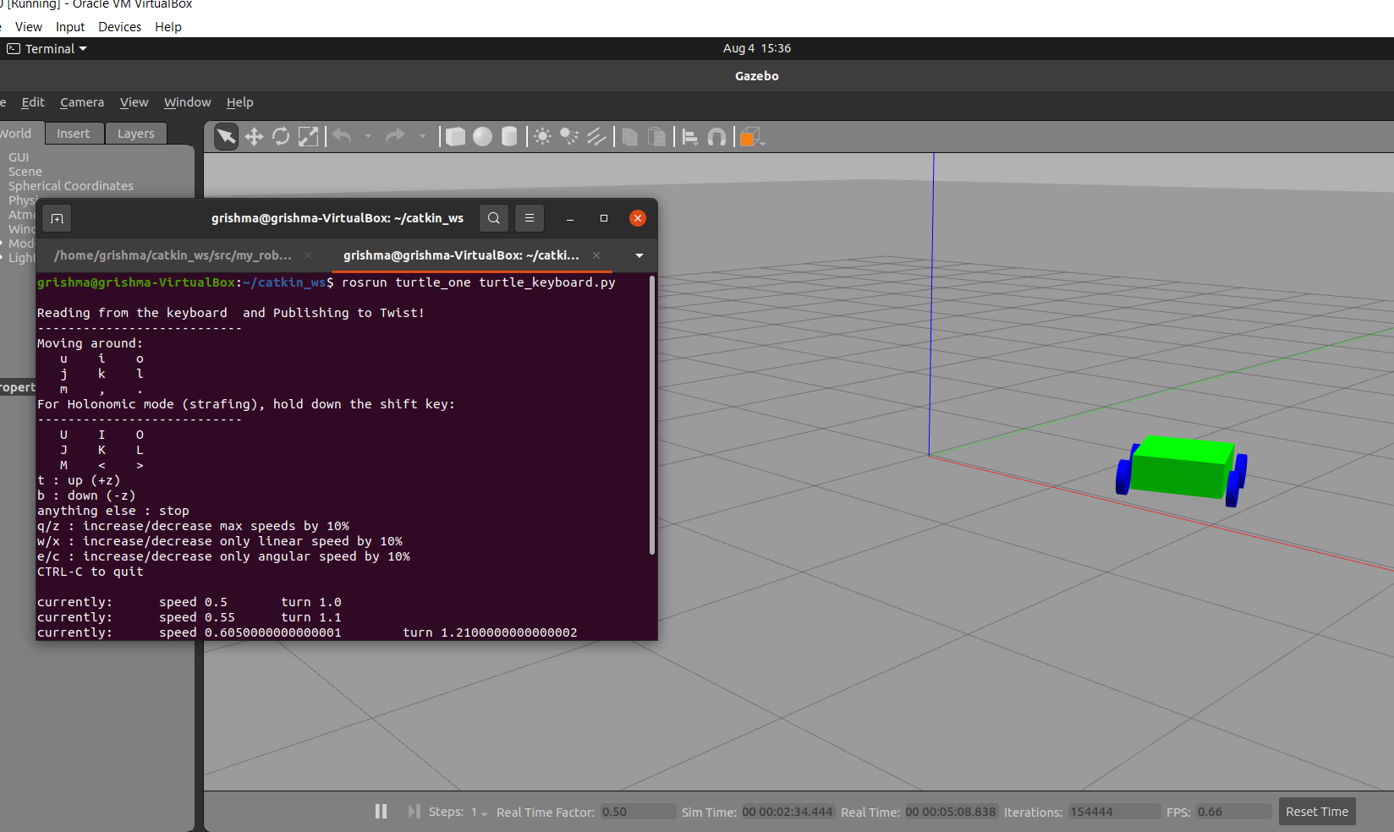Insert a box shape
Image resolution: width=1394 pixels, height=832 pixels.
455,136
